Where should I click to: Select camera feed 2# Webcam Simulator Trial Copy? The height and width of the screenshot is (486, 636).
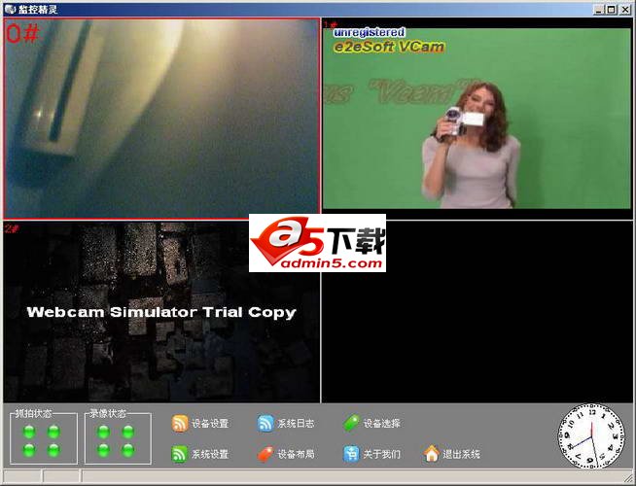click(x=161, y=312)
